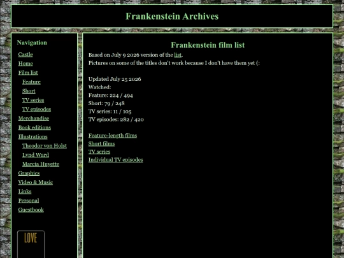Screen dimensions: 344x258
Task: View Lynd Ward illustrations
Action: pos(36,155)
